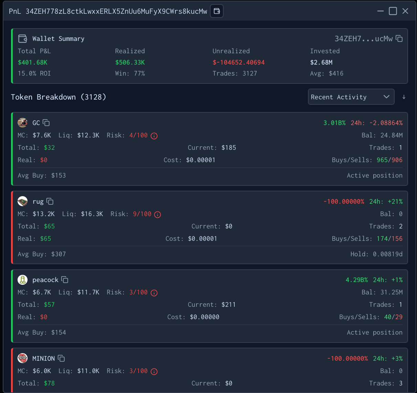Copy the wallet address 34ZEH7...ucMw
Screen dimensions: 417x393
point(399,38)
